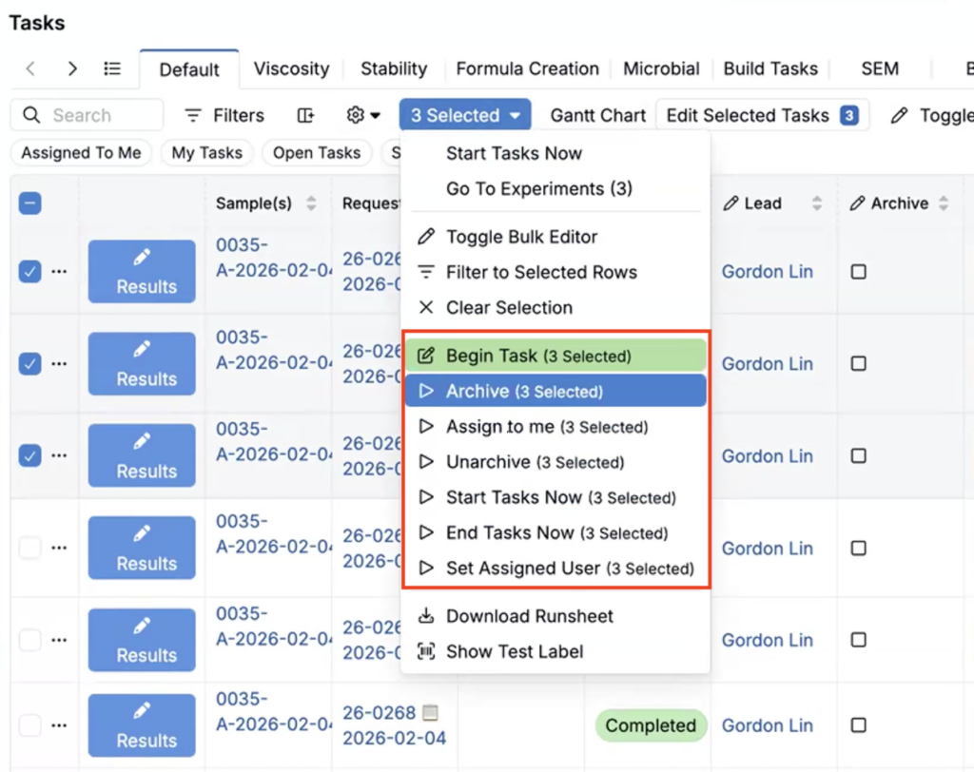Viewport: 974px width, 772px height.
Task: Open the ellipsis menu on the Completed row
Action: point(60,724)
